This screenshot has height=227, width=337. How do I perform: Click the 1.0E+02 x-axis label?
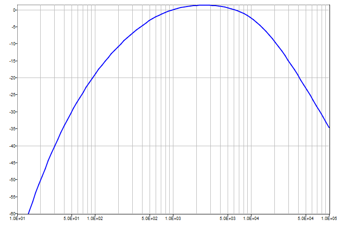(x=95, y=218)
